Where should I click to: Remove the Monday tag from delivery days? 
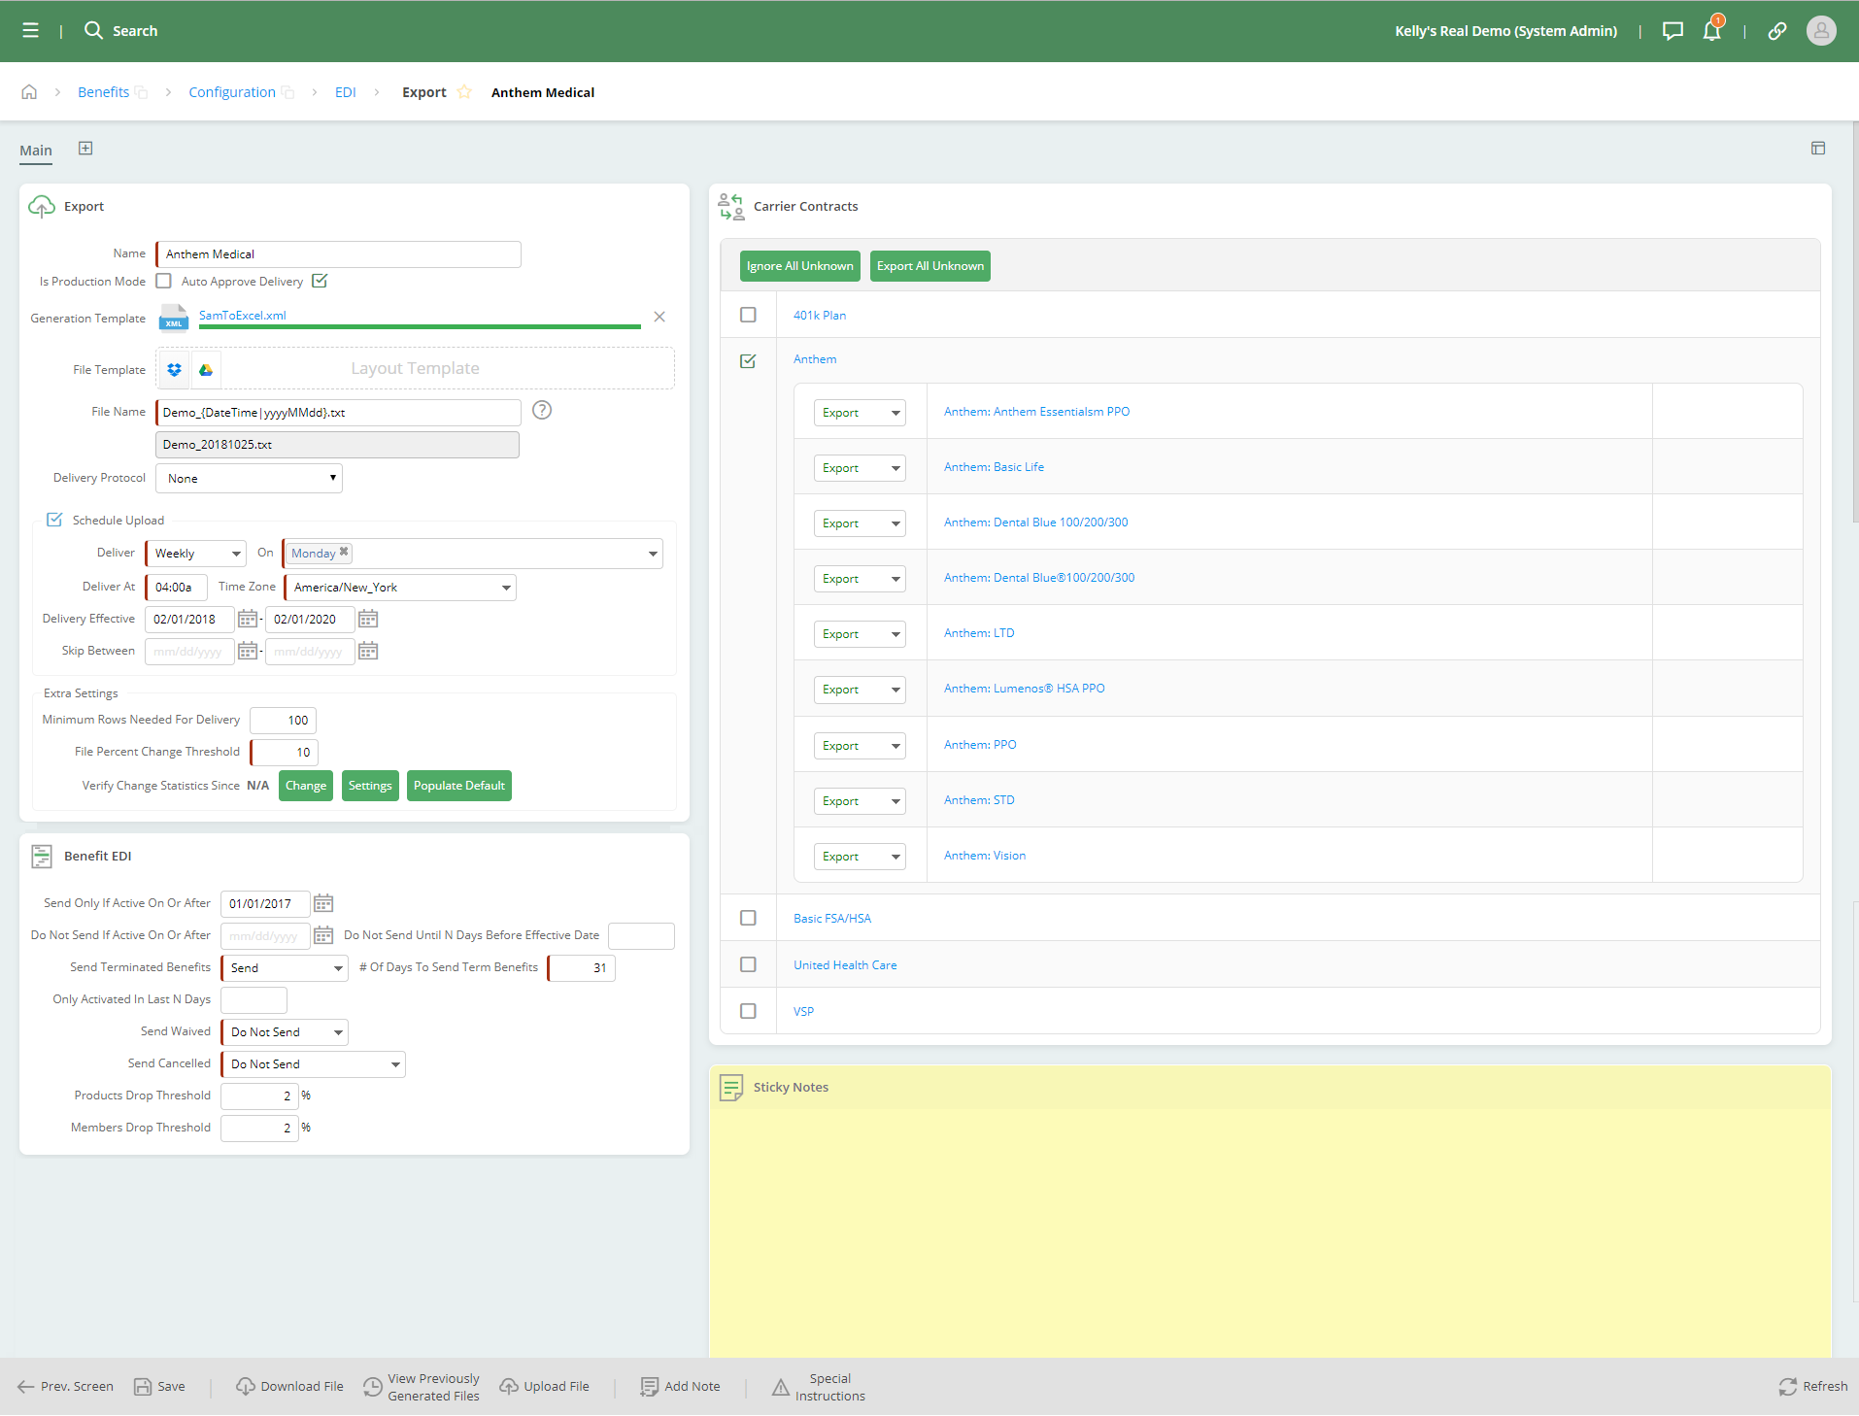click(x=344, y=553)
